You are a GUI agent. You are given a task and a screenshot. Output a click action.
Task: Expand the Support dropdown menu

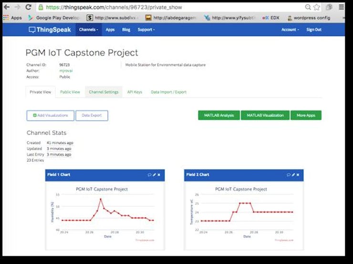pyautogui.click(x=146, y=30)
